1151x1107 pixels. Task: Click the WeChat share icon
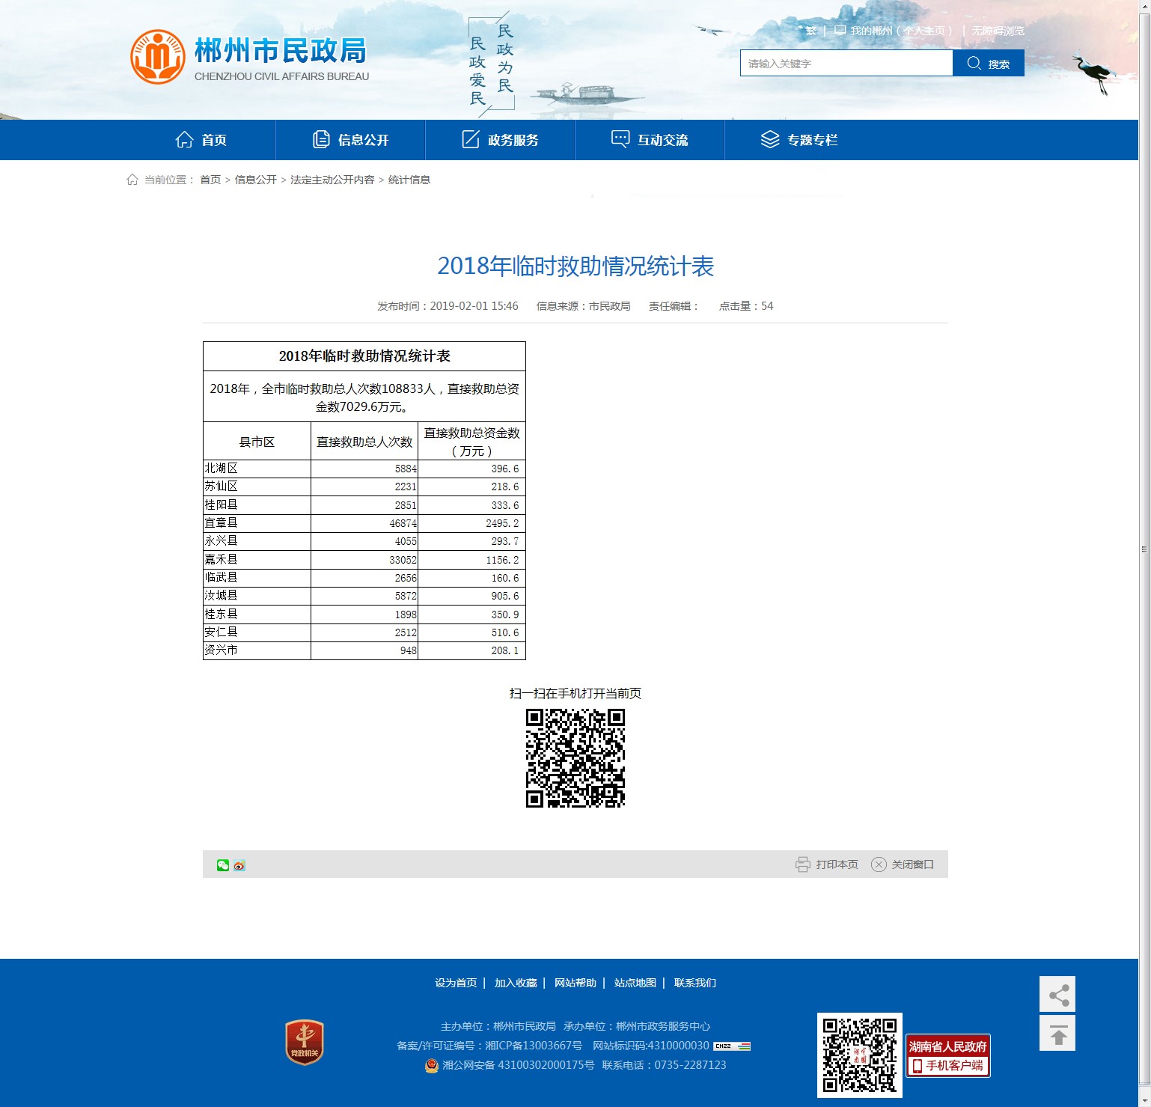222,865
